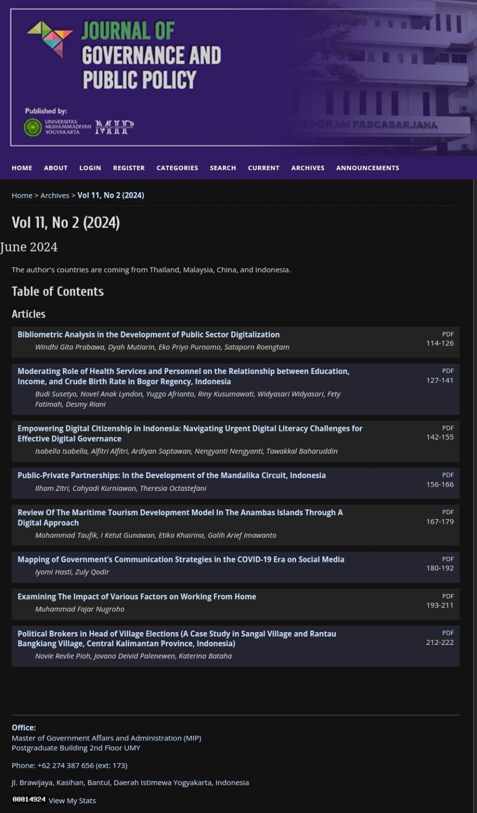
Task: Click the page range '167-179'
Action: (440, 521)
